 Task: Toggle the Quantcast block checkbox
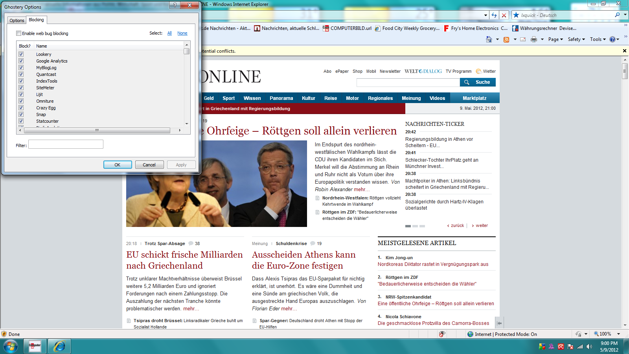21,74
